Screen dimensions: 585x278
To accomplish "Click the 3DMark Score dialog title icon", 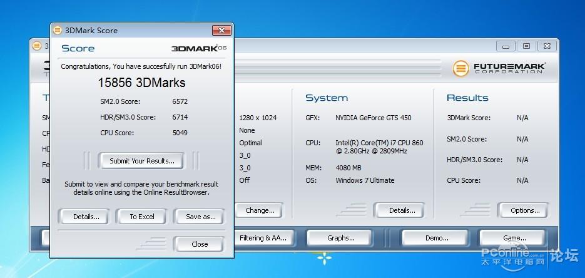I will pyautogui.click(x=58, y=30).
